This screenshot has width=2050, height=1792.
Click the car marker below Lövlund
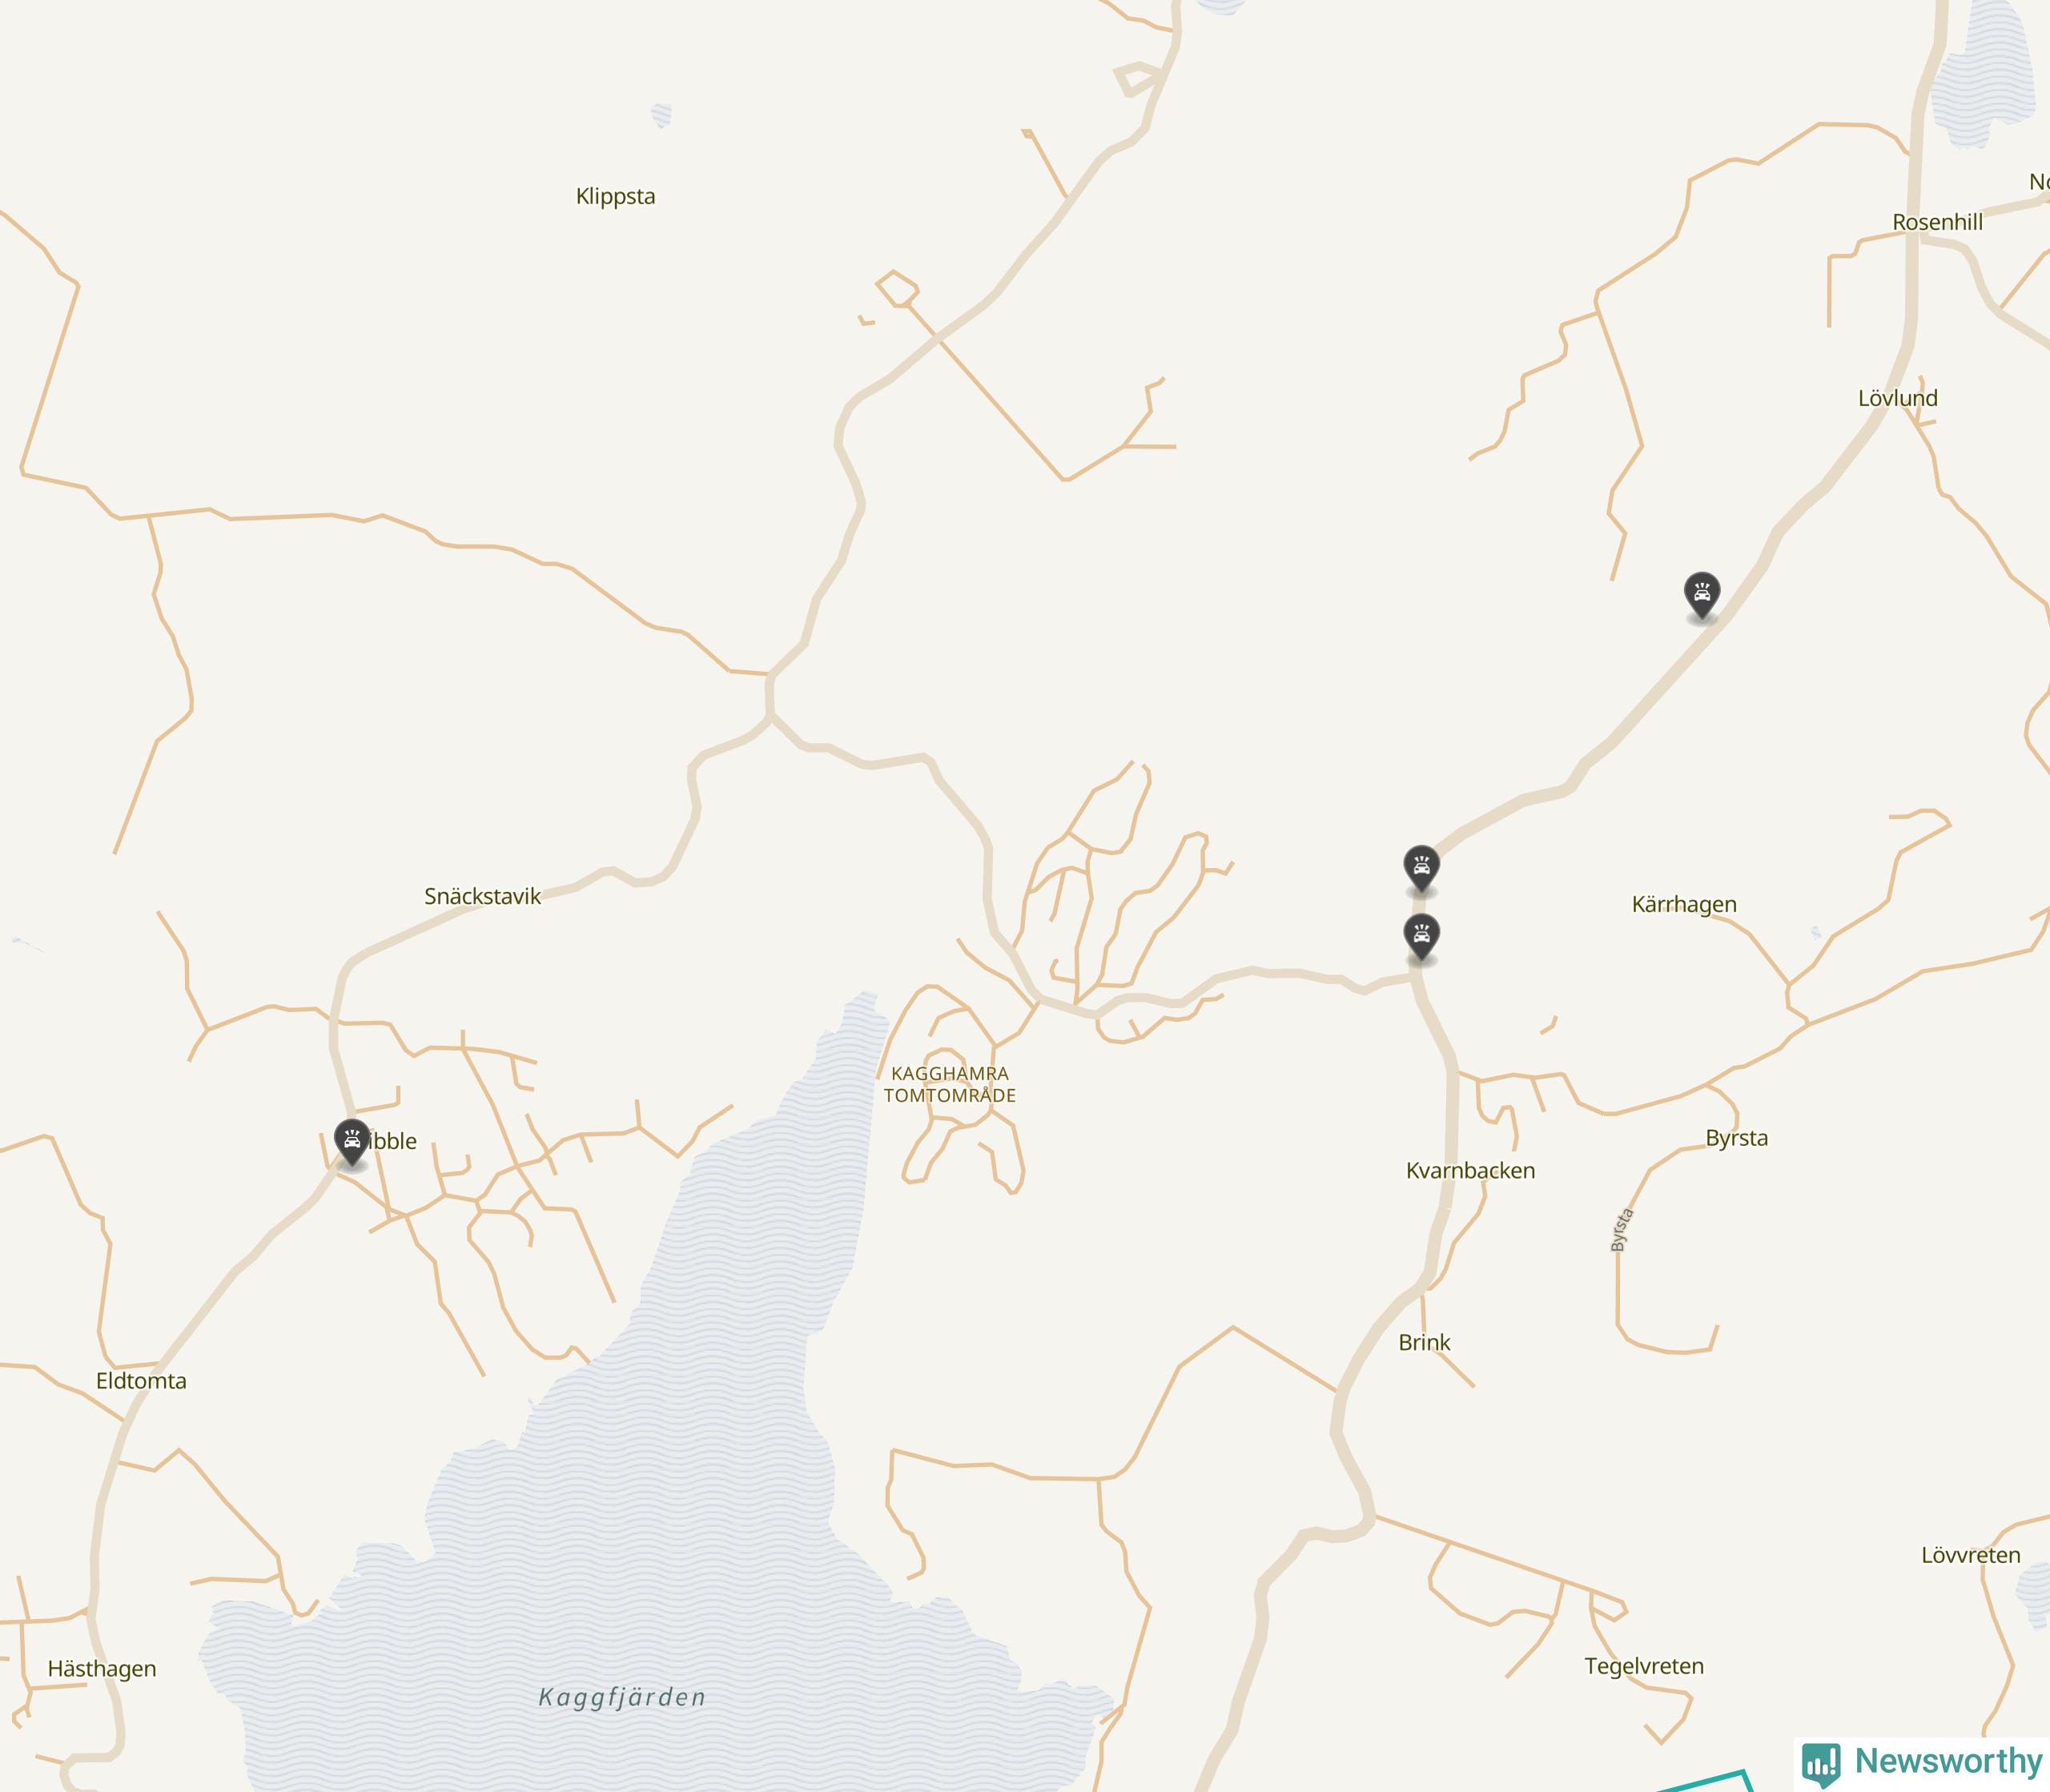pyautogui.click(x=1702, y=596)
